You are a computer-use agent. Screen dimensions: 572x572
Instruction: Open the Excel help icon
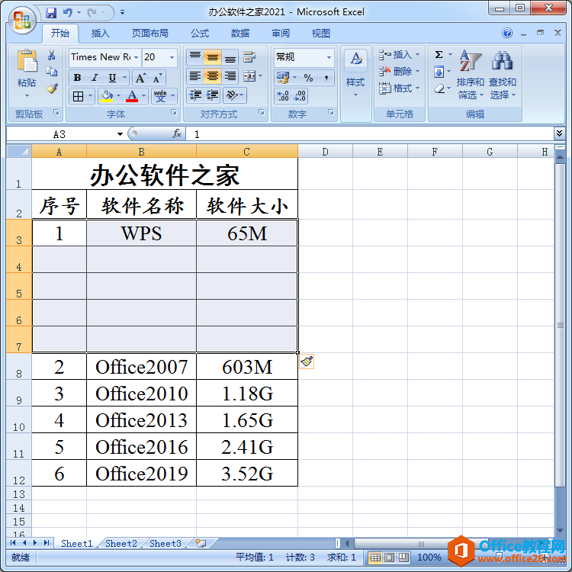point(507,34)
